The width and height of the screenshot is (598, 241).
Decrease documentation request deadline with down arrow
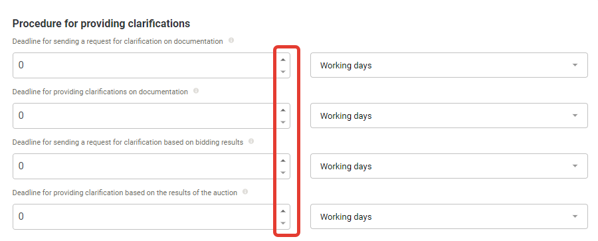click(x=283, y=71)
